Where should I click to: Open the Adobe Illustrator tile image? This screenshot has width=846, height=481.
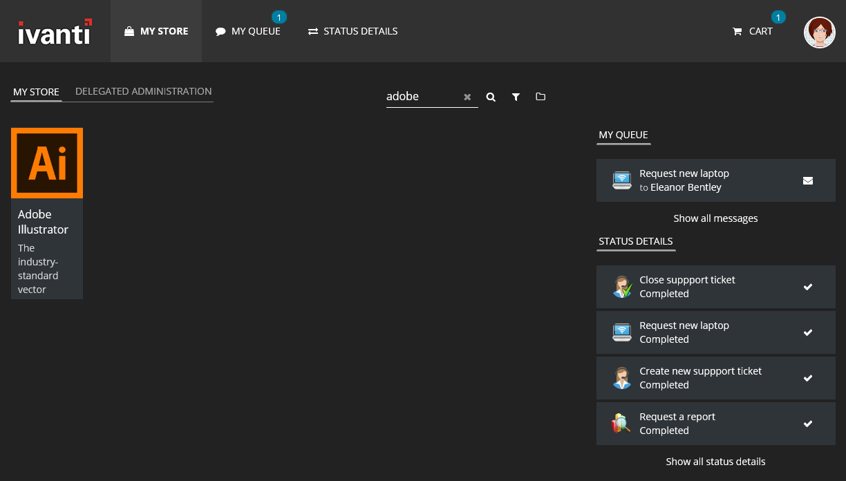tap(47, 163)
